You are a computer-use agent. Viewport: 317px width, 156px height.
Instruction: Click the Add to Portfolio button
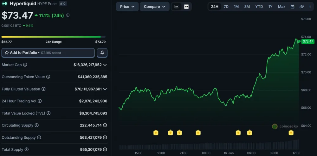[48, 53]
